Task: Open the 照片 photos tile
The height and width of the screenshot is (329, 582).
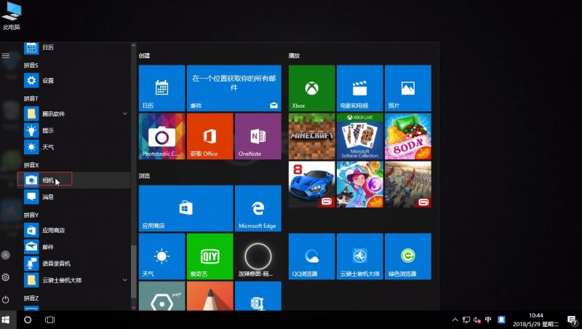Action: coord(408,88)
